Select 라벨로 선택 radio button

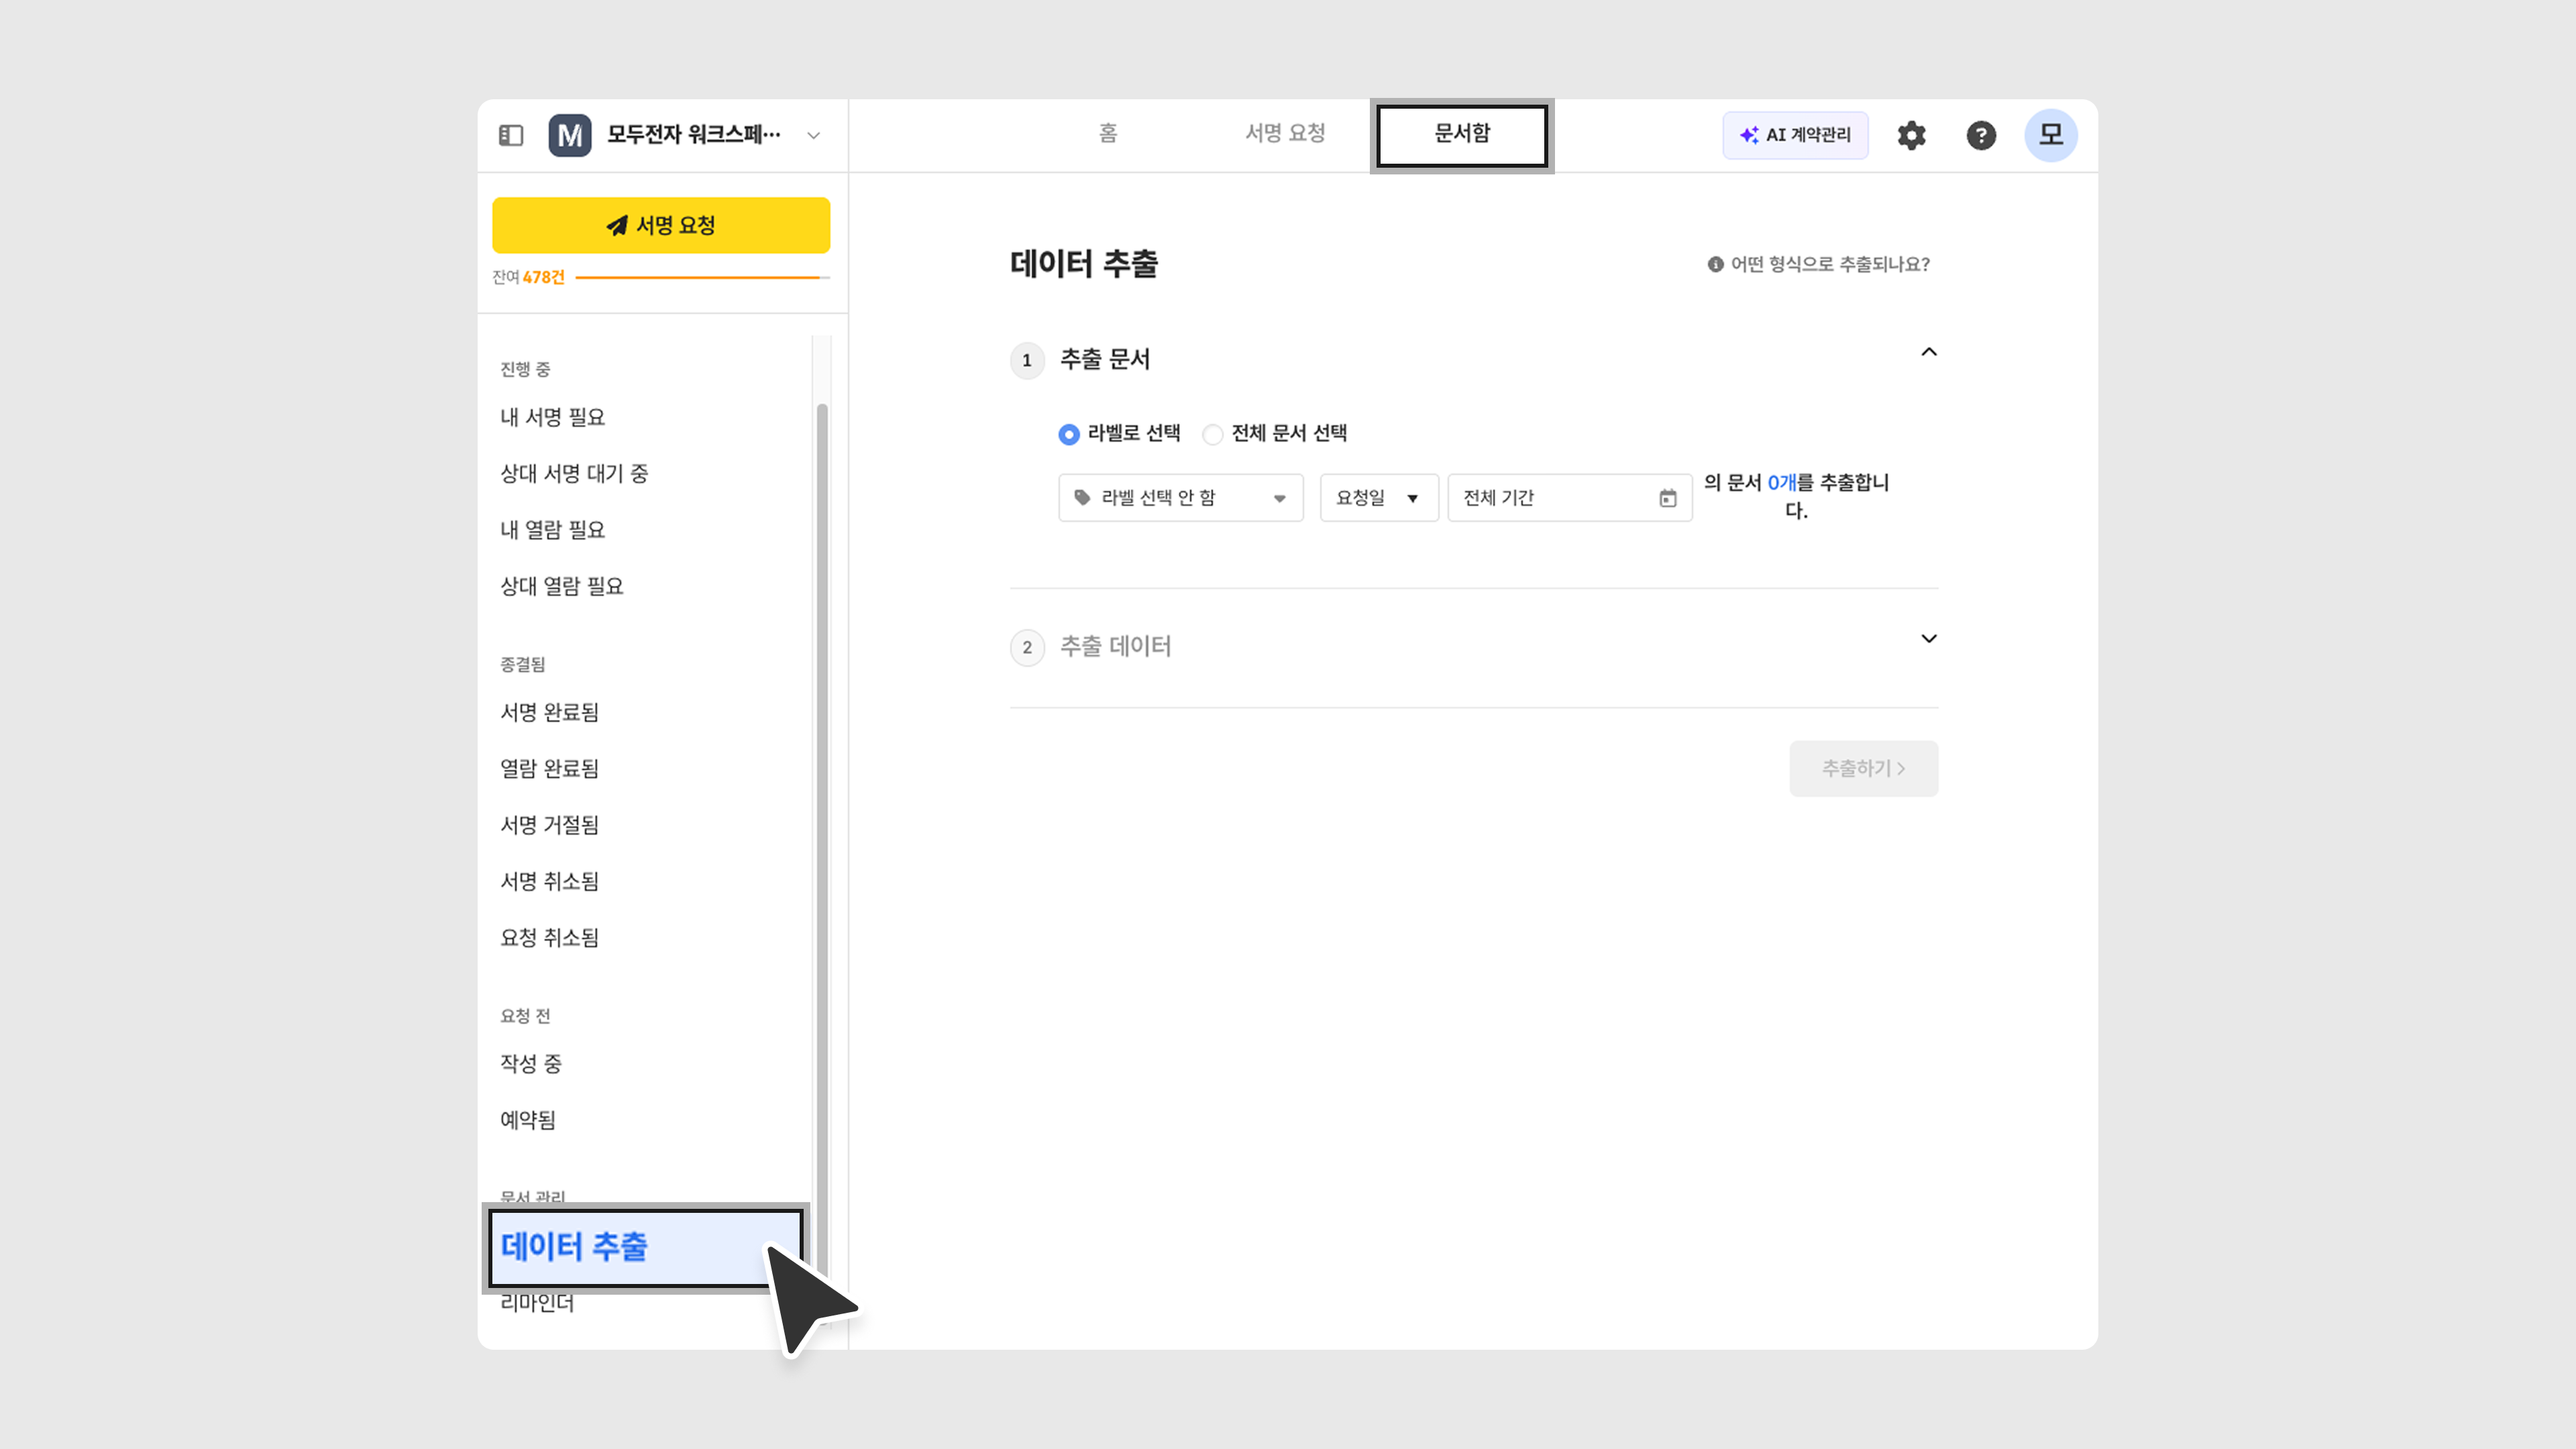(1068, 434)
